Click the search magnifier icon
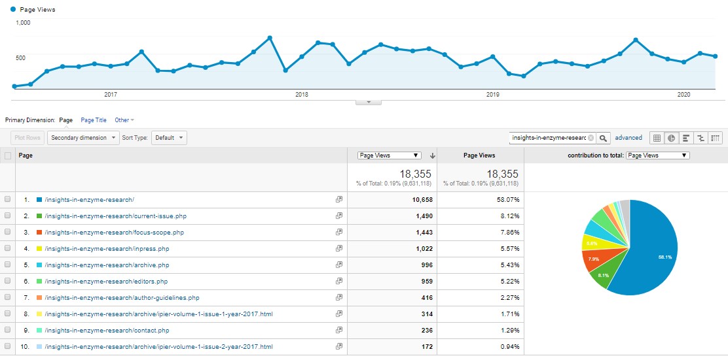The height and width of the screenshot is (358, 728). click(x=604, y=138)
